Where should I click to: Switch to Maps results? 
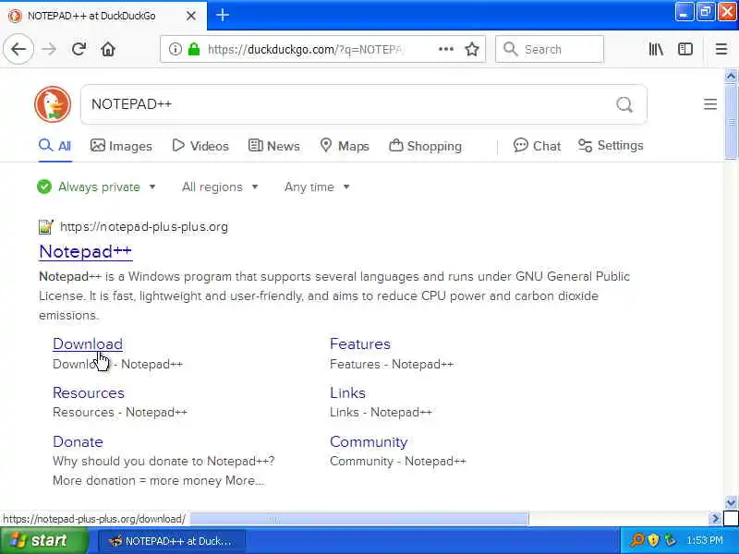tap(345, 146)
